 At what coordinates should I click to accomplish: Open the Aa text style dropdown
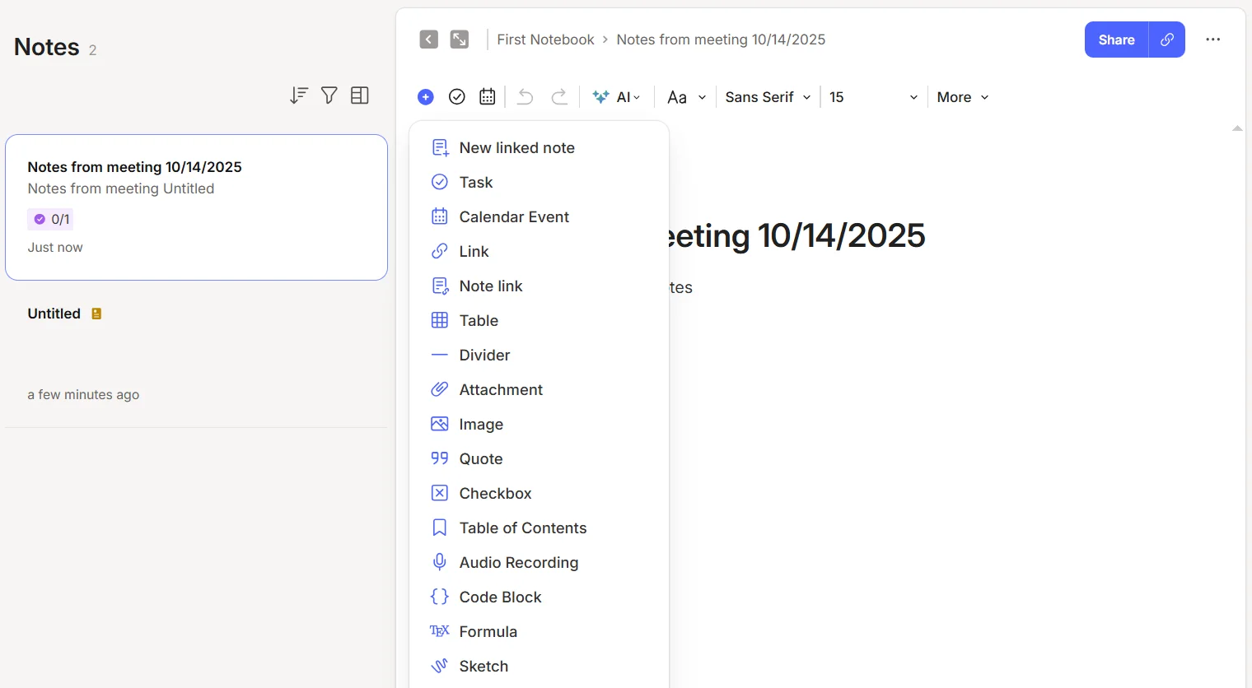[x=684, y=96]
